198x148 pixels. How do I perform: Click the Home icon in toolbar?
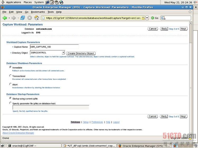37,18
